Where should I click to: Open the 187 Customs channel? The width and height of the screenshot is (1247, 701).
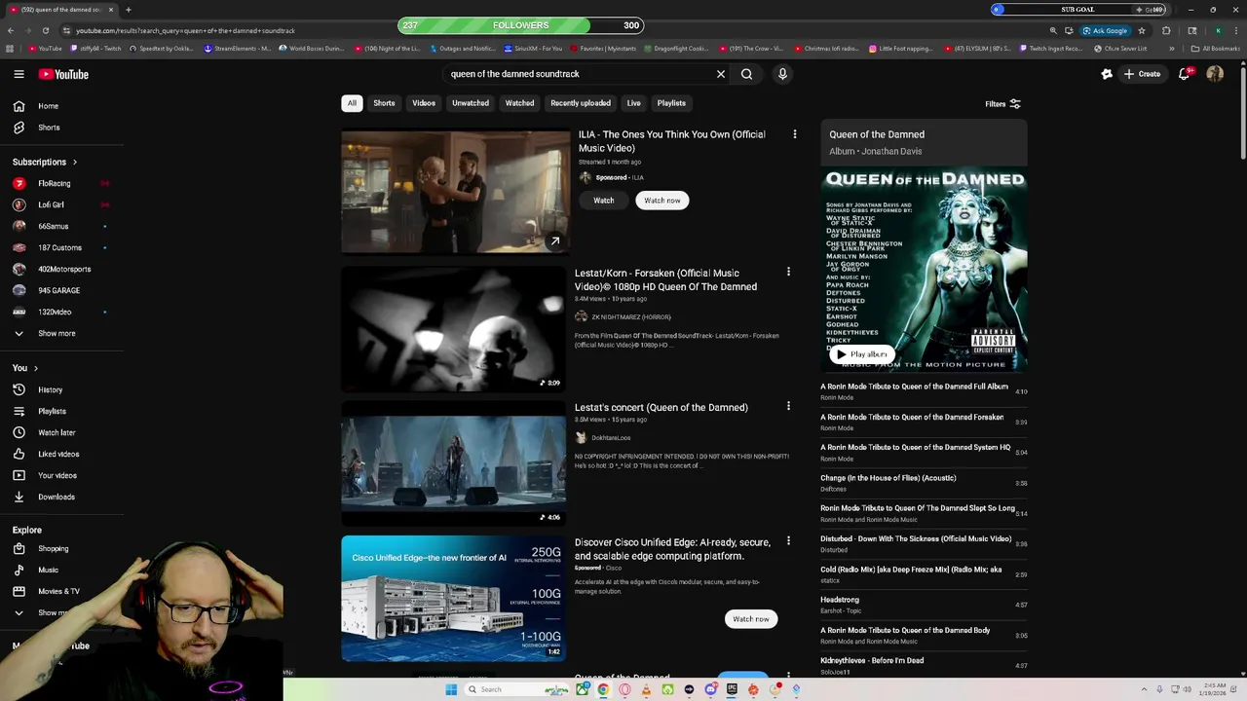pos(61,247)
